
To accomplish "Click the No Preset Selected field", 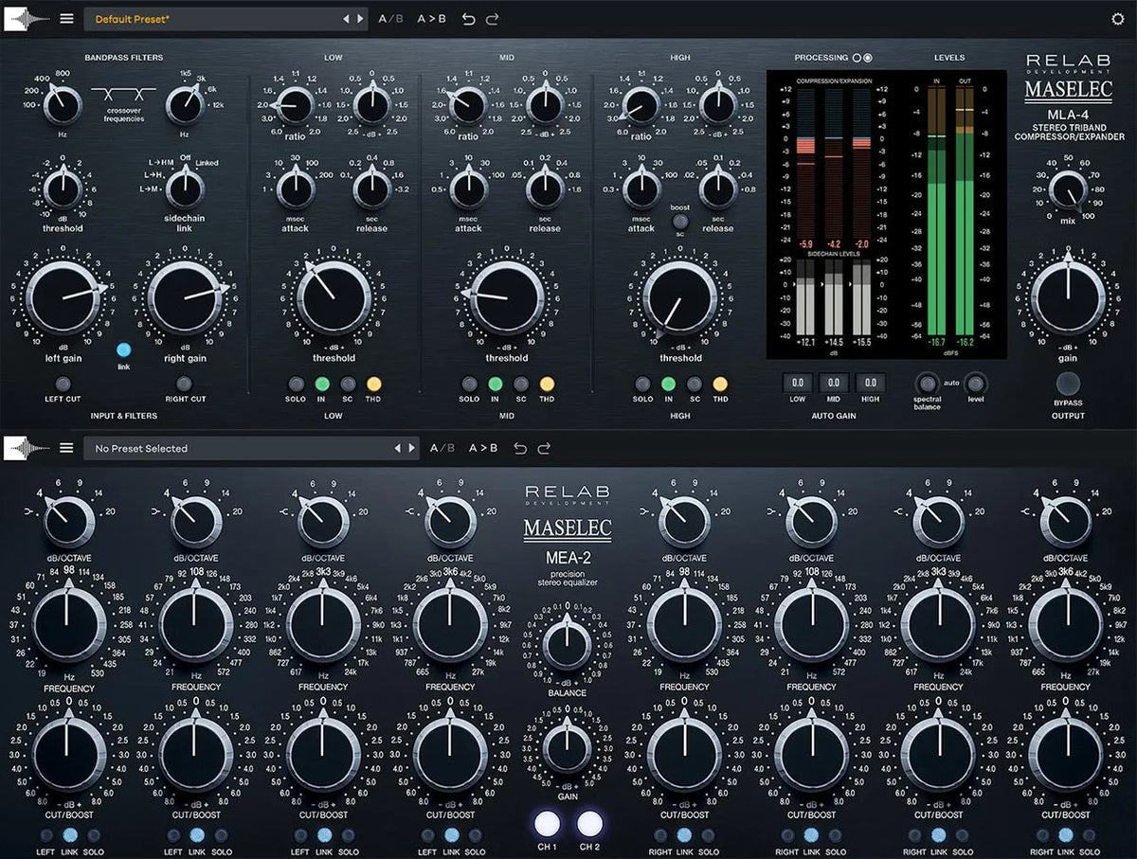I will pyautogui.click(x=237, y=448).
